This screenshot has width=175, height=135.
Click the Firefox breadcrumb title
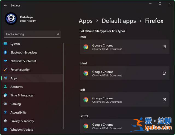click(154, 21)
